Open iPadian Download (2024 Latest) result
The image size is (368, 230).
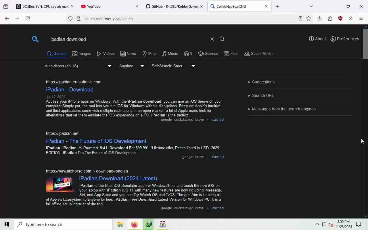pos(118,178)
